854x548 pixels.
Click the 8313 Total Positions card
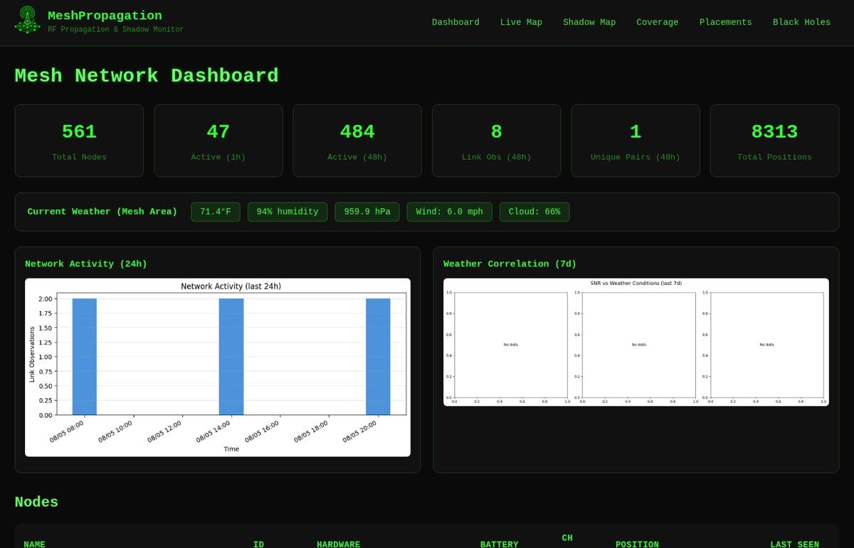[774, 141]
